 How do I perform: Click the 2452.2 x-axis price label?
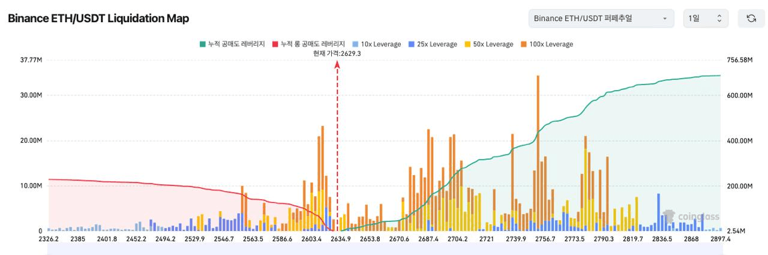click(136, 239)
